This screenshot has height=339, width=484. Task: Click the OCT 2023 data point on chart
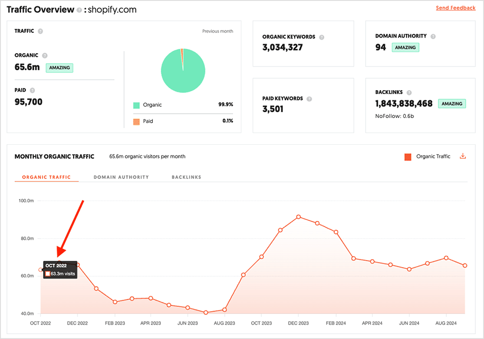[x=261, y=257]
